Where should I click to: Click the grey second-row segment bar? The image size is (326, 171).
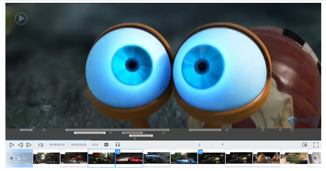pos(132,133)
